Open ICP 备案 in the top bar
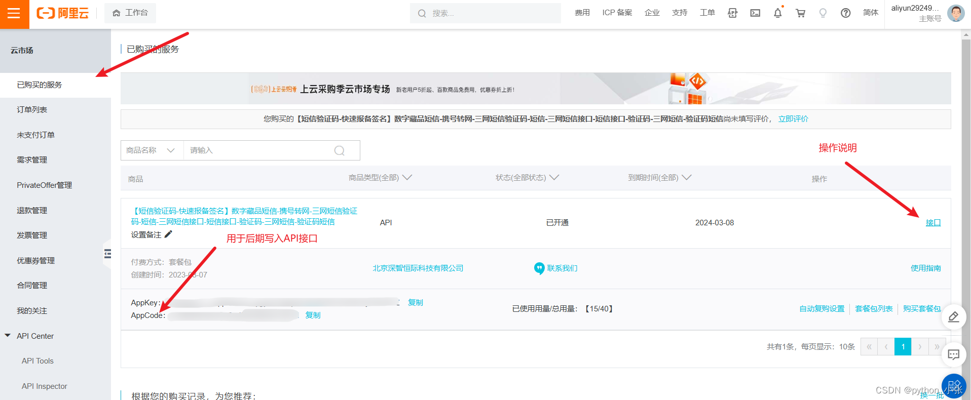 tap(617, 13)
